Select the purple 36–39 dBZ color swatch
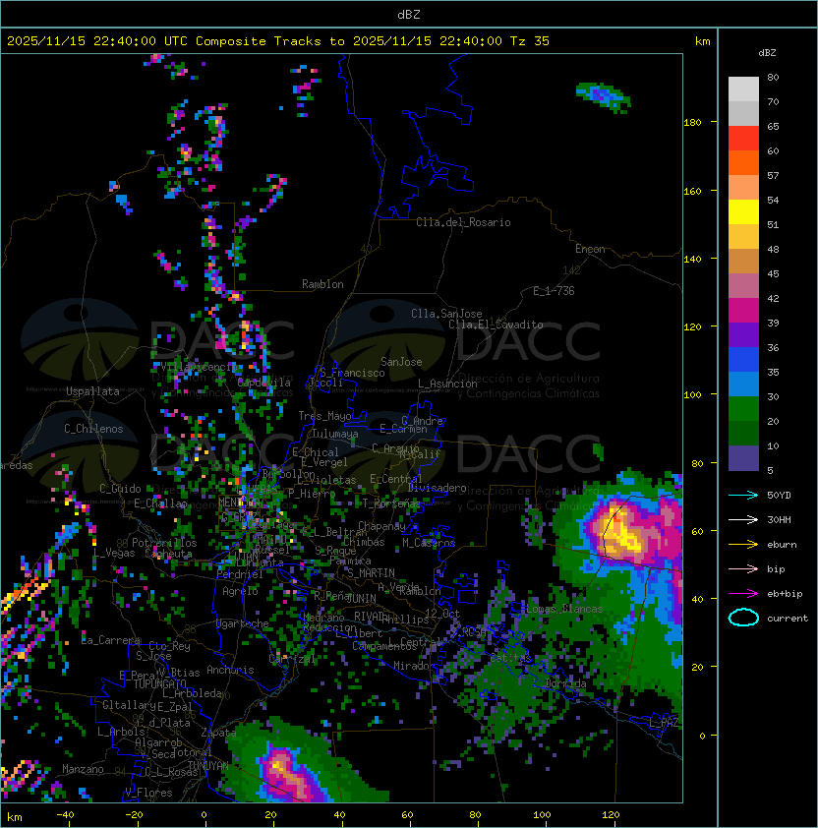 tap(743, 334)
